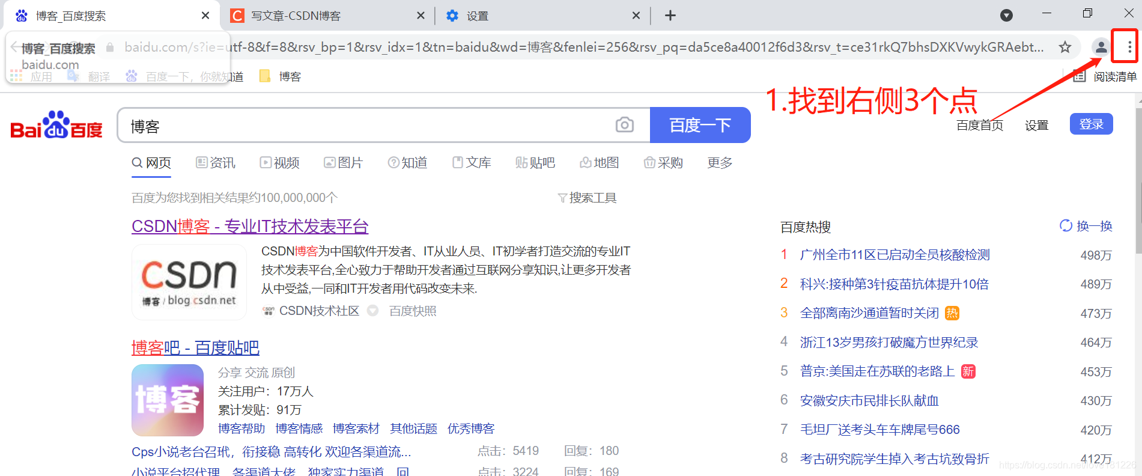Select the 采购 search tab

[x=663, y=163]
